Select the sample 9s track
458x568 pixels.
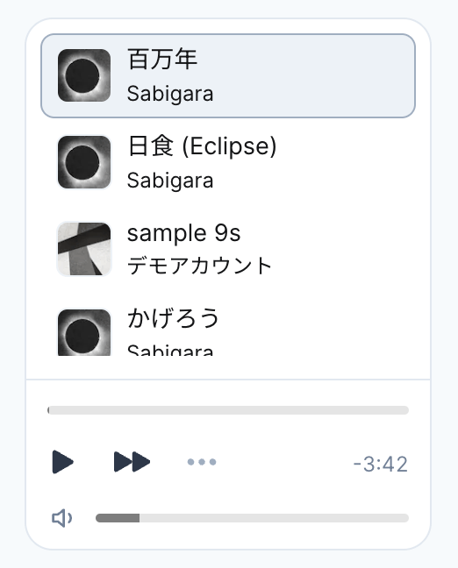[228, 249]
